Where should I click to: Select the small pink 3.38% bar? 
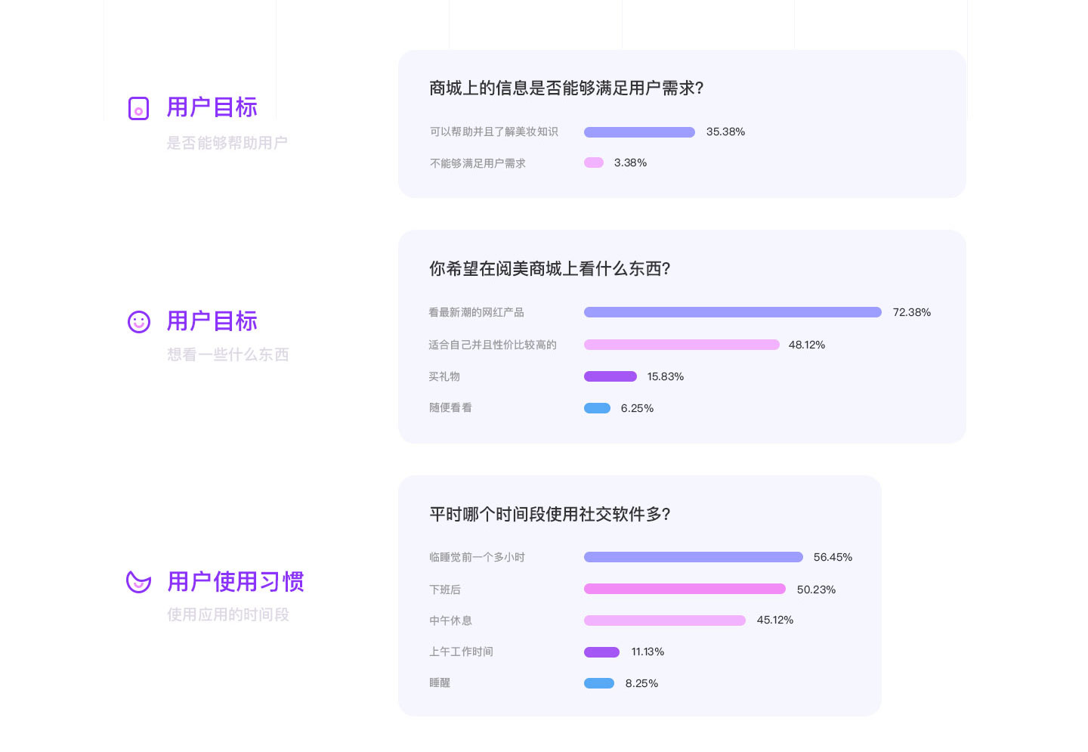pyautogui.click(x=594, y=162)
